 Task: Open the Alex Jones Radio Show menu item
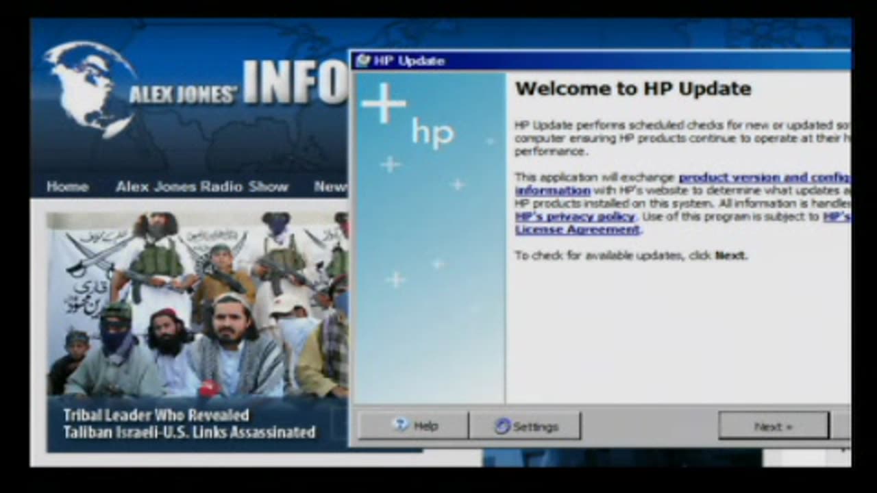coord(202,186)
